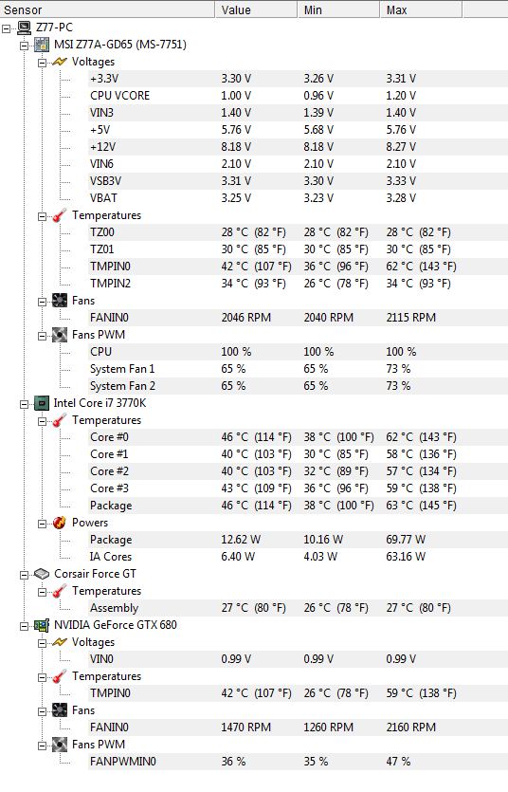The width and height of the screenshot is (508, 792).
Task: Click the Z77-PC computer icon
Action: click(x=24, y=28)
